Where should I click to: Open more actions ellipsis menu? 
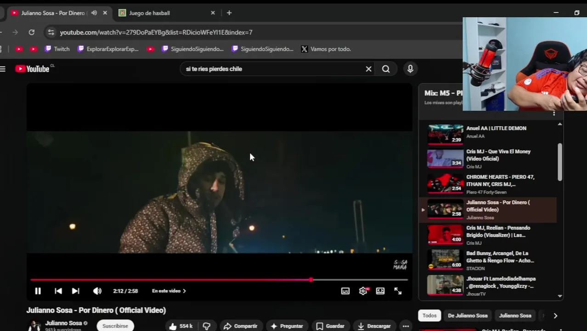(406, 326)
